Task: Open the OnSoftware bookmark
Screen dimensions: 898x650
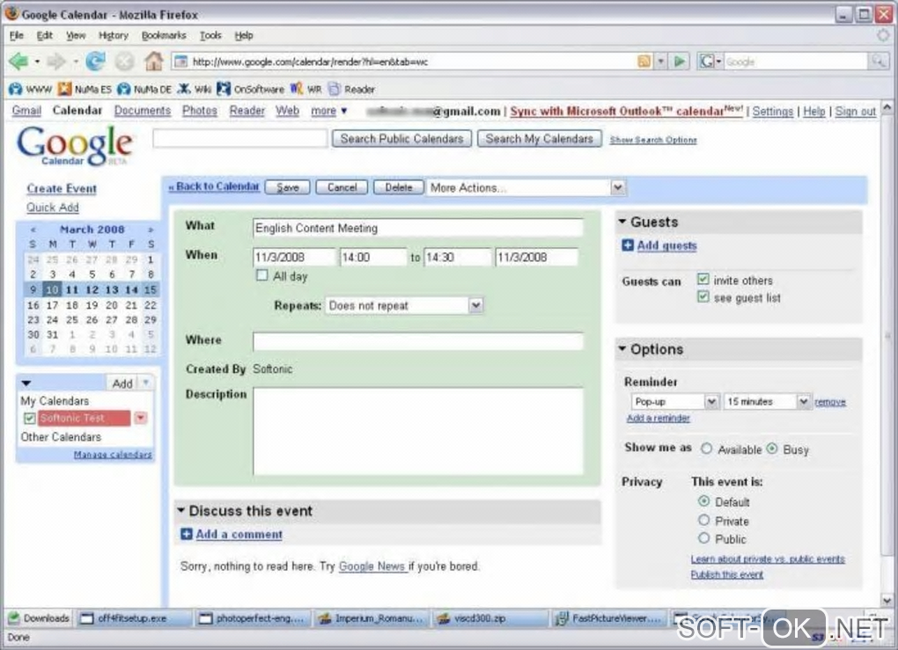Action: 250,89
